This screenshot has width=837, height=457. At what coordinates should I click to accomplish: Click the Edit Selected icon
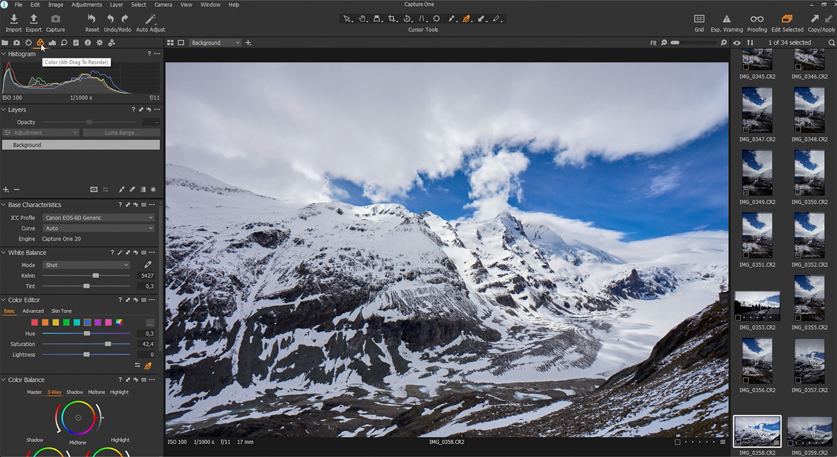tap(787, 20)
